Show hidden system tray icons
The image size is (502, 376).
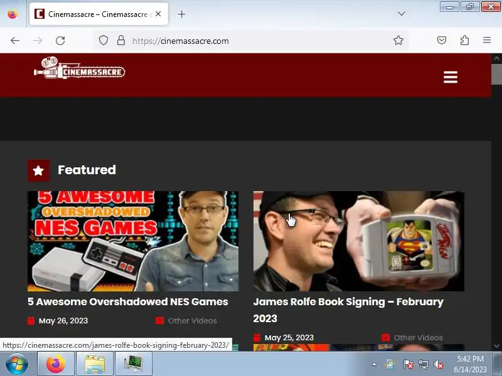374,364
